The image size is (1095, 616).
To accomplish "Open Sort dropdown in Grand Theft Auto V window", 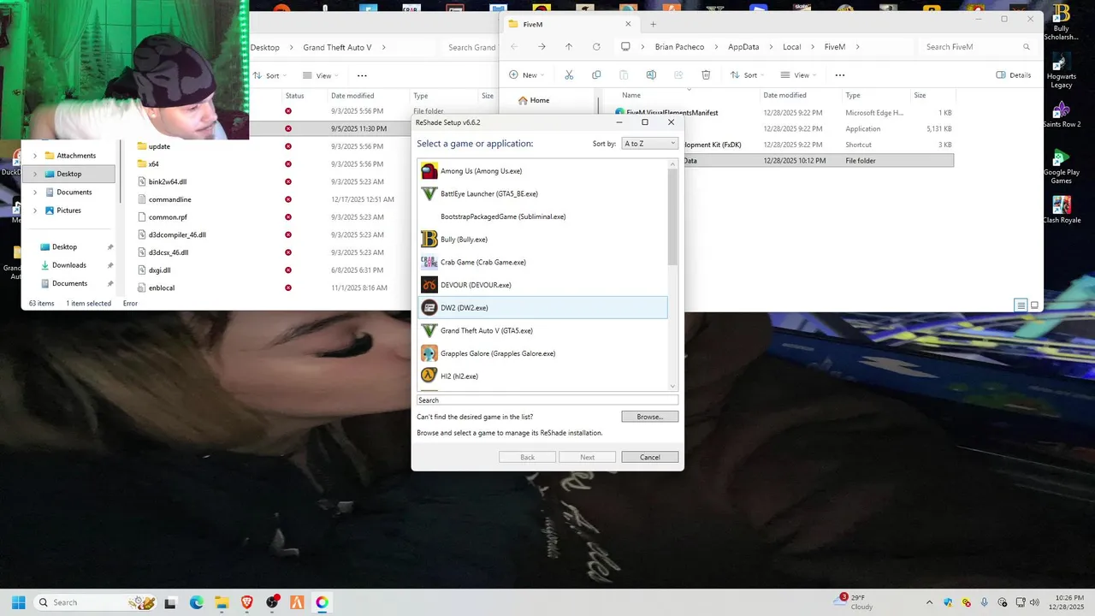I will tap(270, 75).
